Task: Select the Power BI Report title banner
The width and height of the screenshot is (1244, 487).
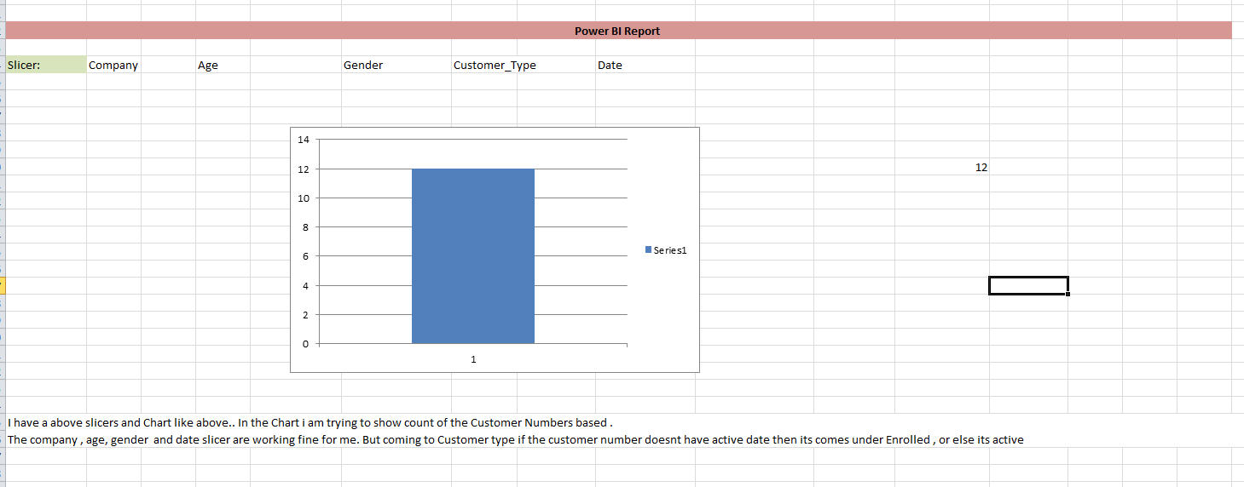Action: (x=618, y=31)
